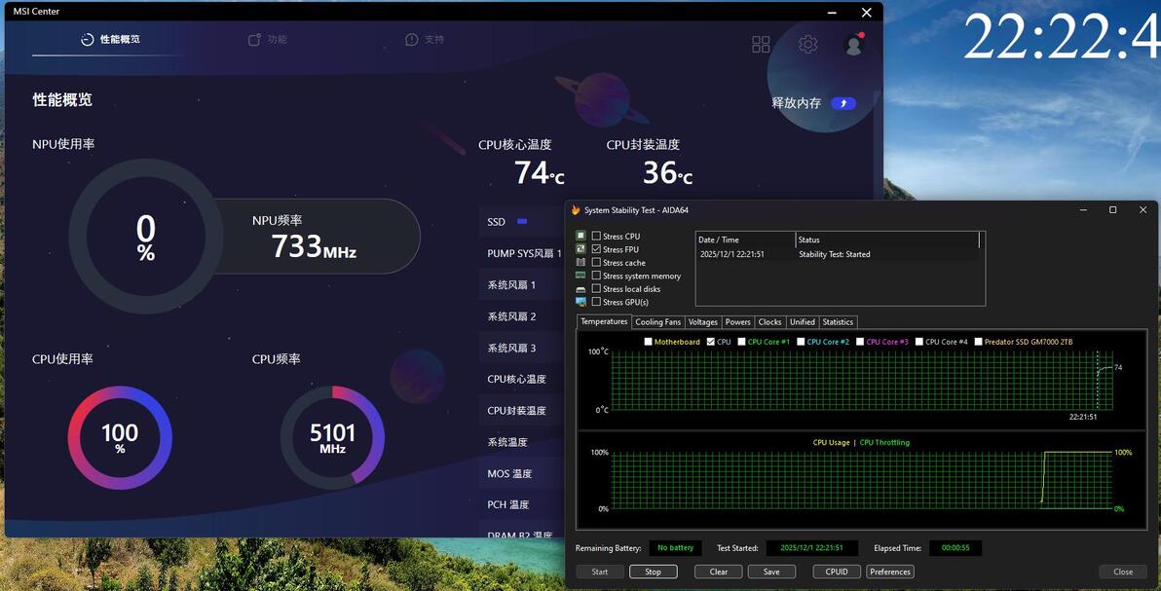1161x591 pixels.
Task: Open the AIDA64 Preferences button
Action: coord(890,572)
